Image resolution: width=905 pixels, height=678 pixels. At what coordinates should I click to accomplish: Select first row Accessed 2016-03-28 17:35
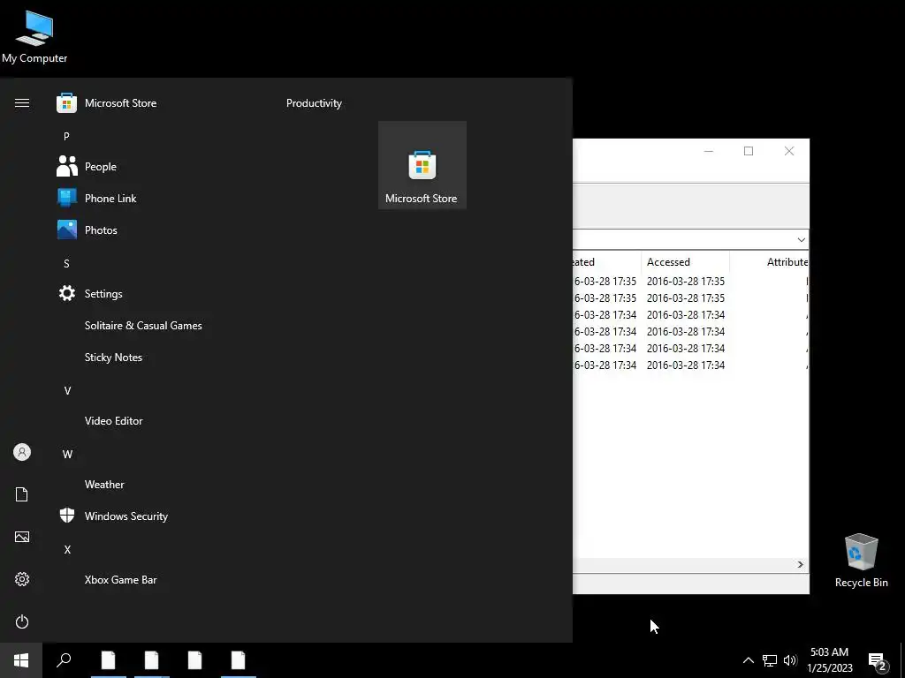click(686, 282)
